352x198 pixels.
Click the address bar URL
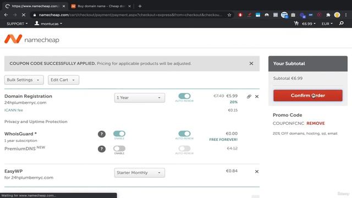click(130, 15)
